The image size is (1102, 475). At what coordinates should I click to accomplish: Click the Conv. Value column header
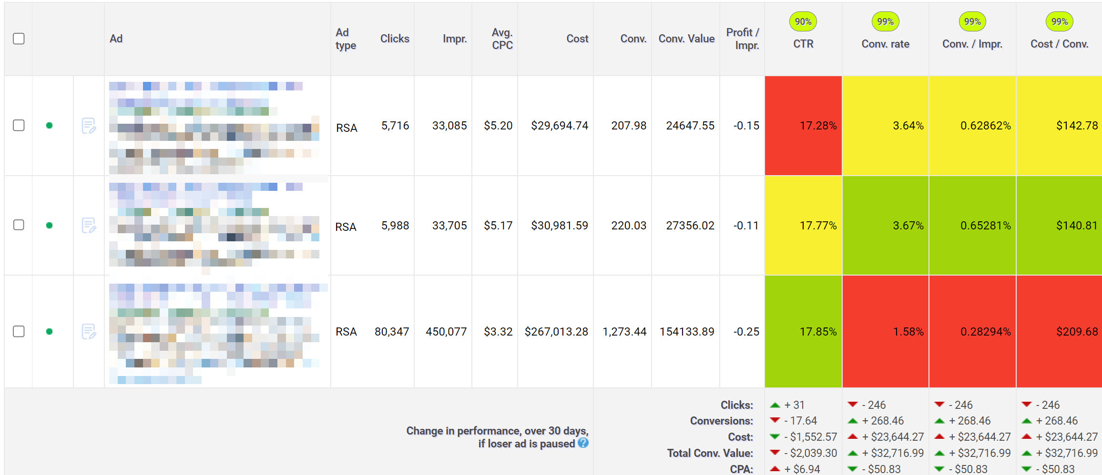(x=686, y=39)
